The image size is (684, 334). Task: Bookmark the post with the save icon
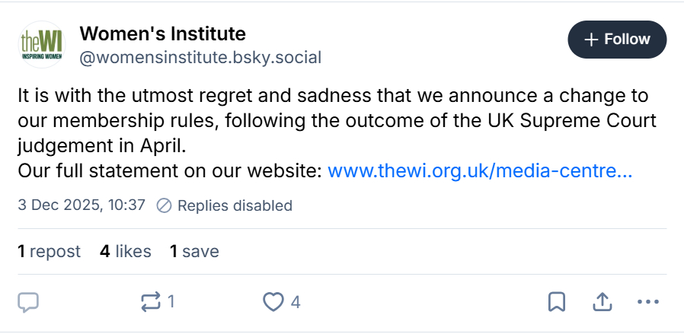click(x=557, y=302)
